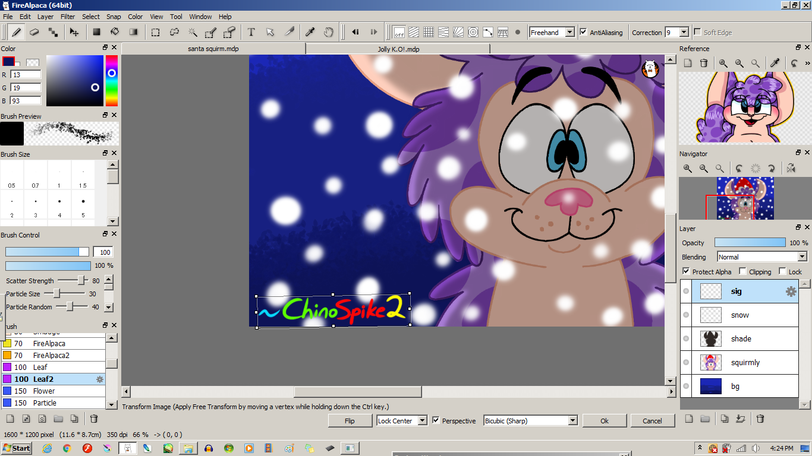
Task: Uncheck the Perspective checkbox
Action: click(x=436, y=420)
